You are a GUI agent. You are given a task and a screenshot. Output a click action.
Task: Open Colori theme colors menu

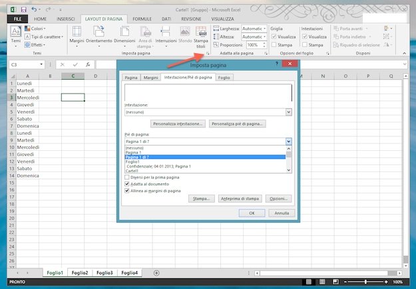[x=35, y=29]
